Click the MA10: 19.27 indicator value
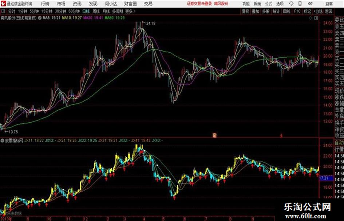 pos(72,18)
